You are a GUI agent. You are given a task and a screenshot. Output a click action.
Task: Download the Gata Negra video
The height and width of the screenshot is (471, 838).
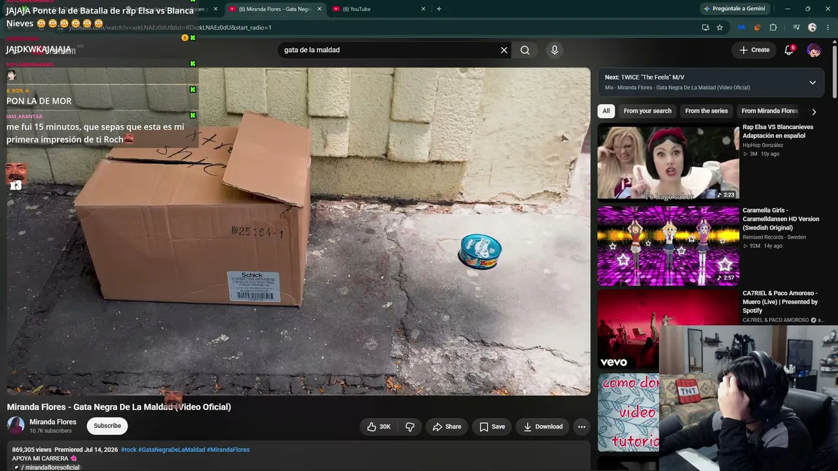pos(543,427)
